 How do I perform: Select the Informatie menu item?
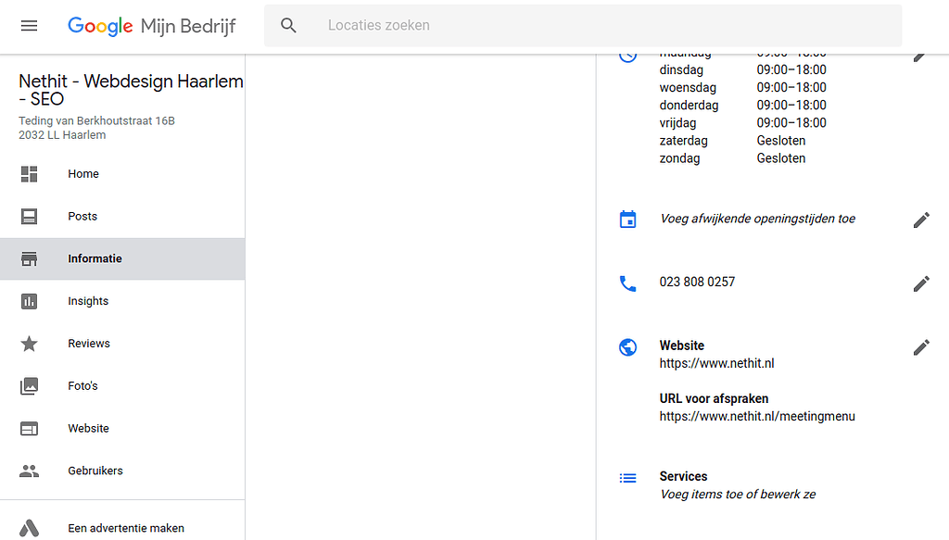(x=122, y=258)
